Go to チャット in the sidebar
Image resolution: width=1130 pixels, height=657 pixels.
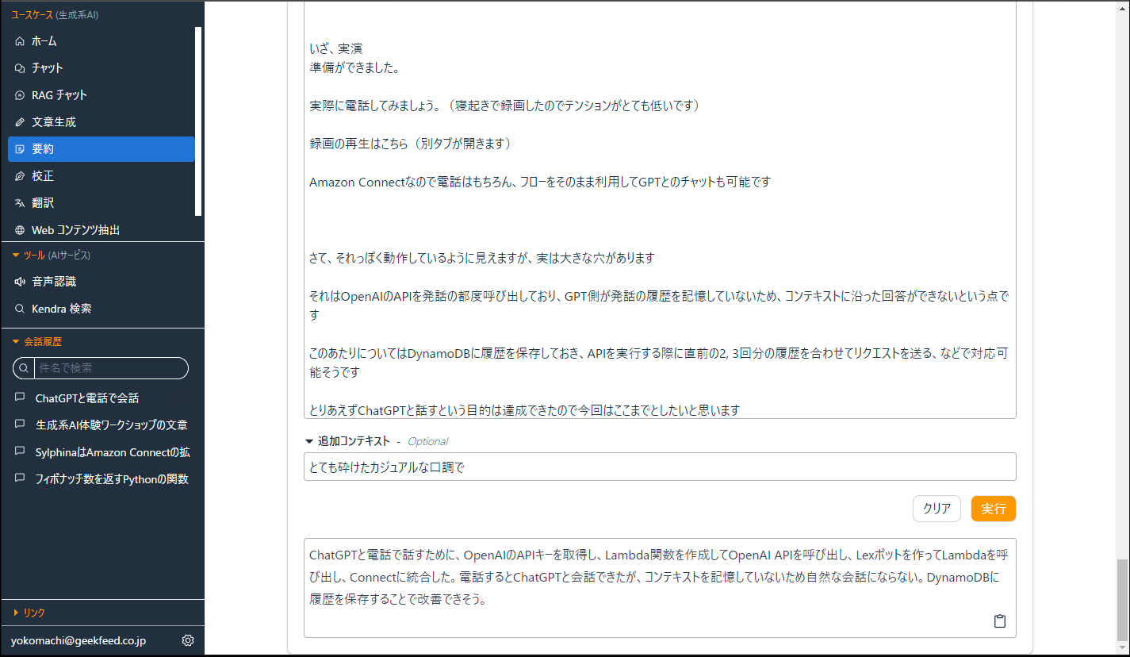(x=102, y=68)
